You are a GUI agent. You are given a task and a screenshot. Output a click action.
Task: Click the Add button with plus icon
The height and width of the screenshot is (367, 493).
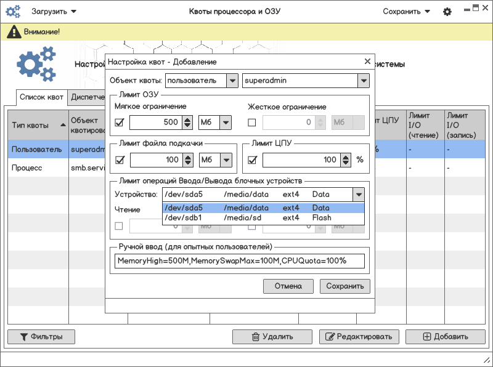click(x=445, y=337)
